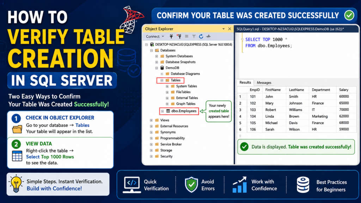The width and height of the screenshot is (361, 203).
Task: Click the Programmability folder icon
Action: pyautogui.click(x=157, y=138)
